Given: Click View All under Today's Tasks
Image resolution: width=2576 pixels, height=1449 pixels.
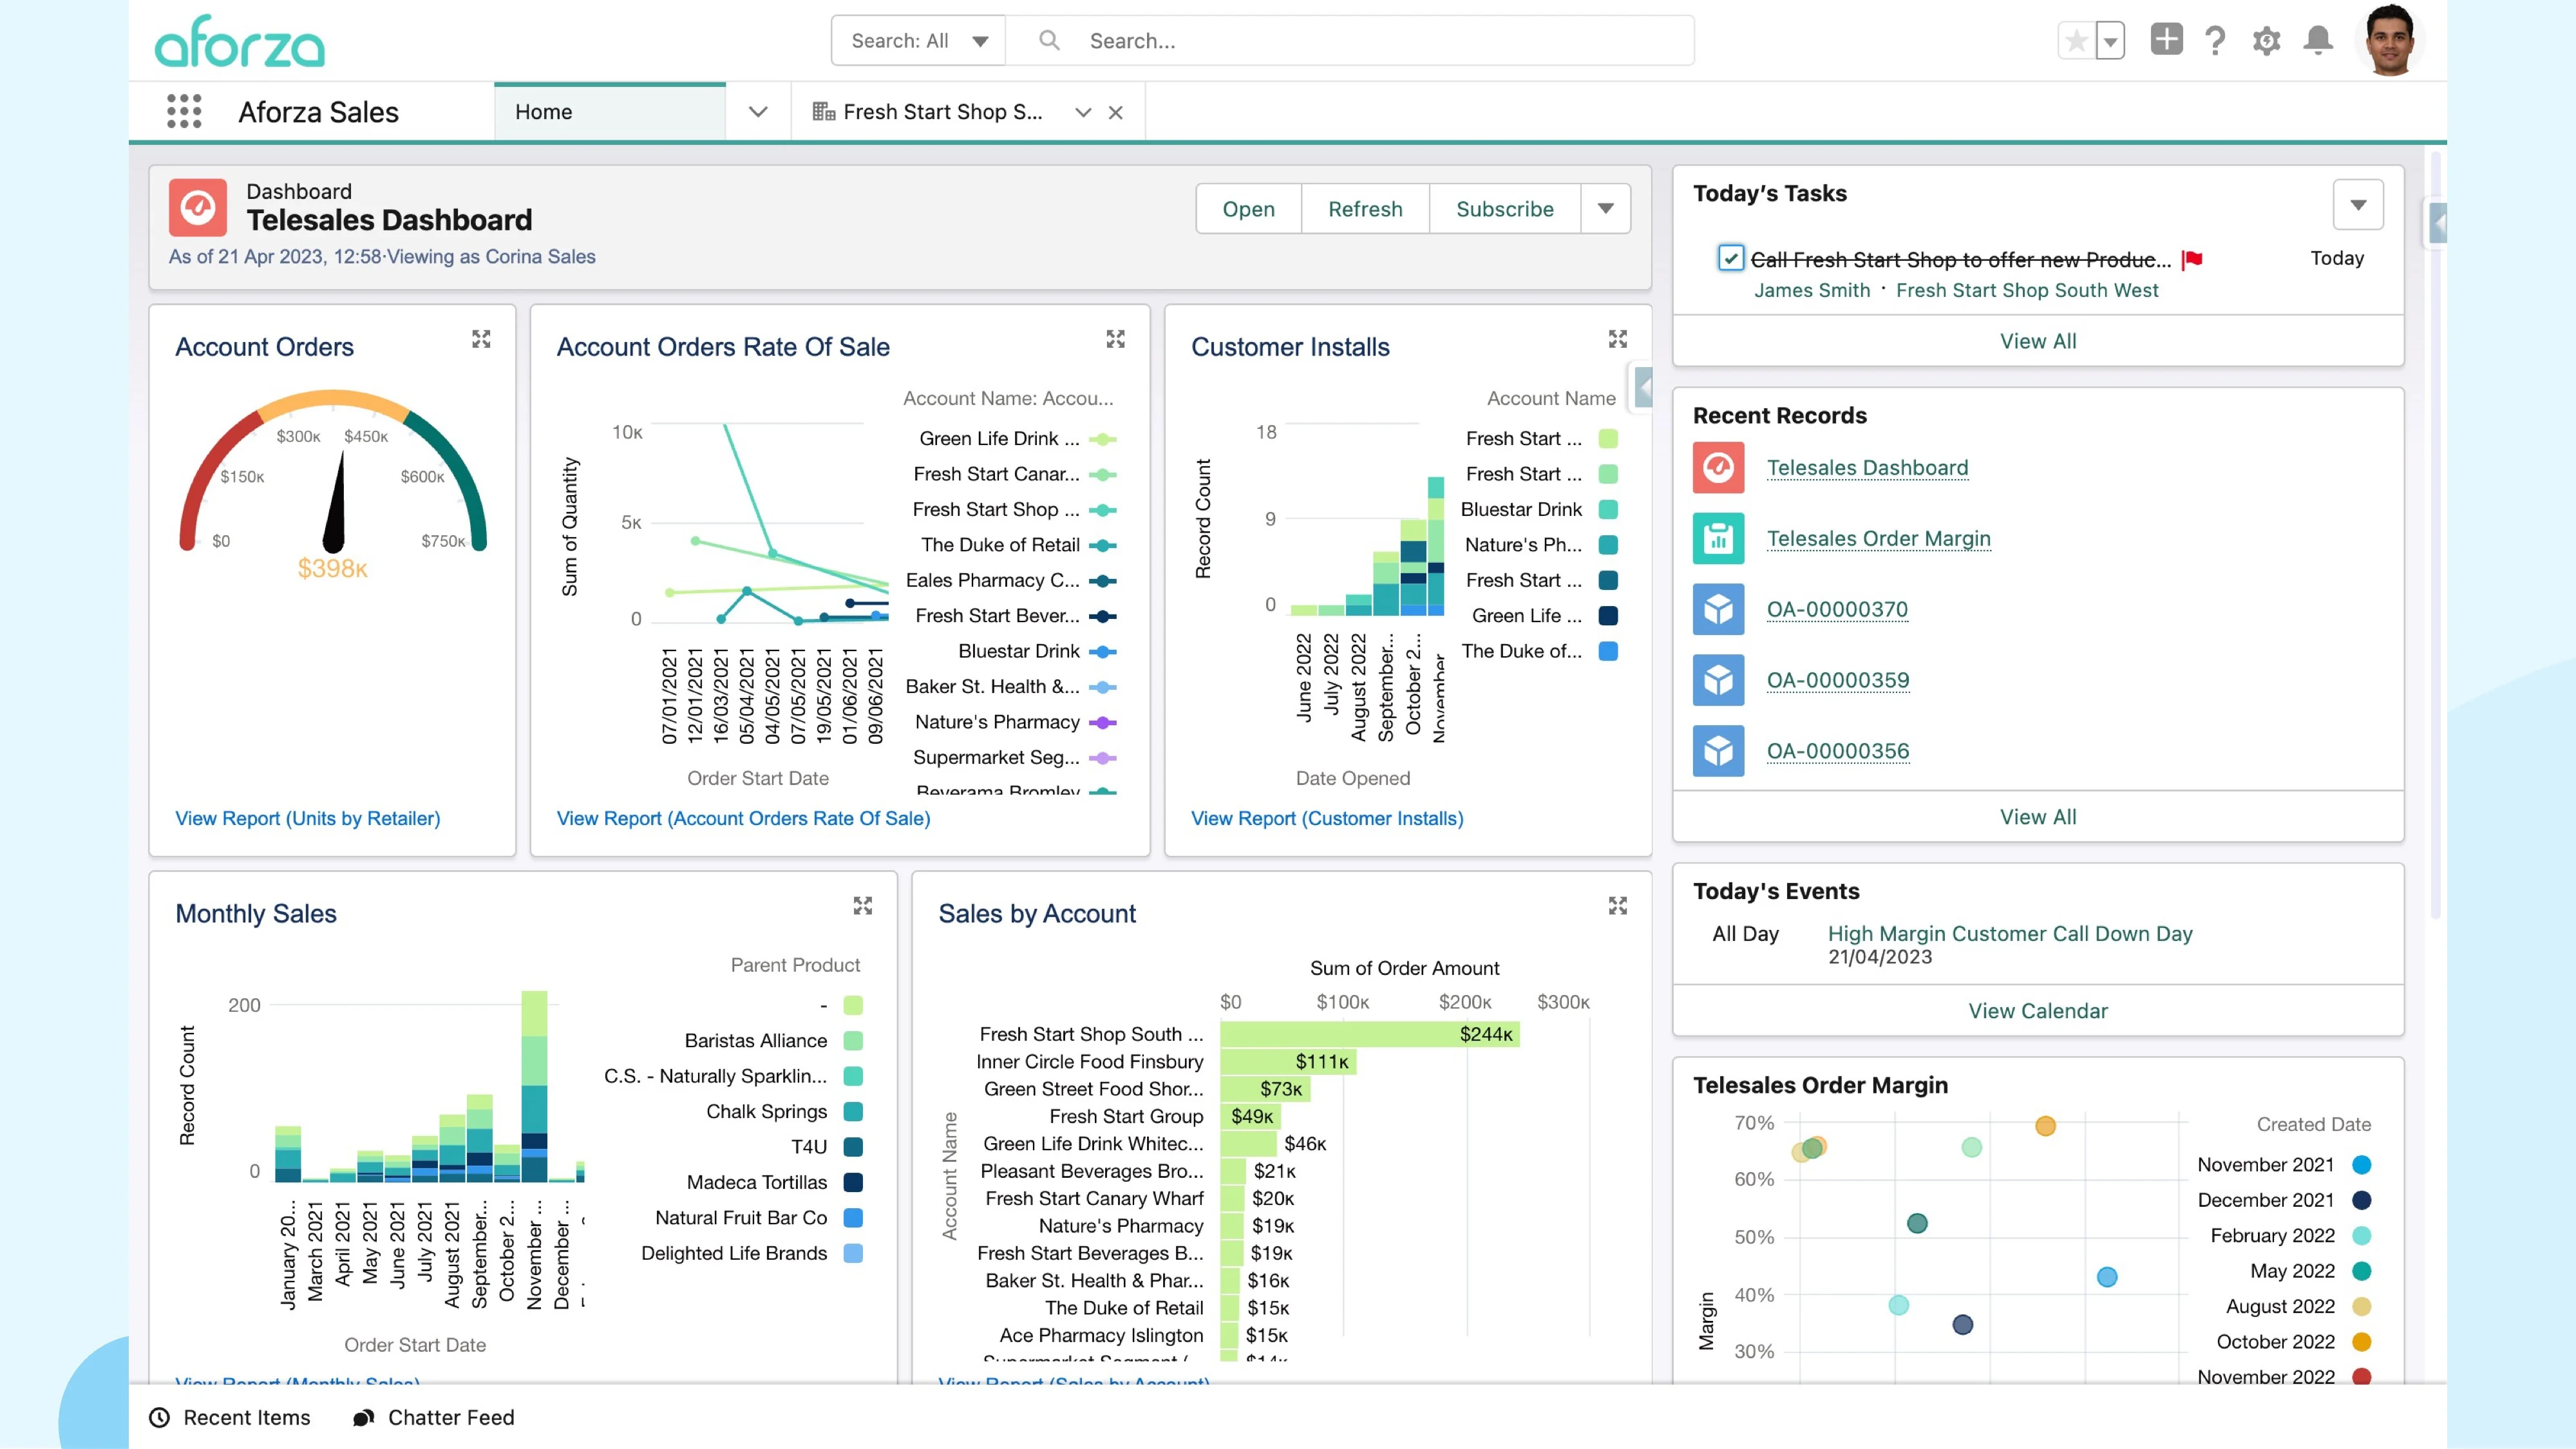Looking at the screenshot, I should (2038, 341).
